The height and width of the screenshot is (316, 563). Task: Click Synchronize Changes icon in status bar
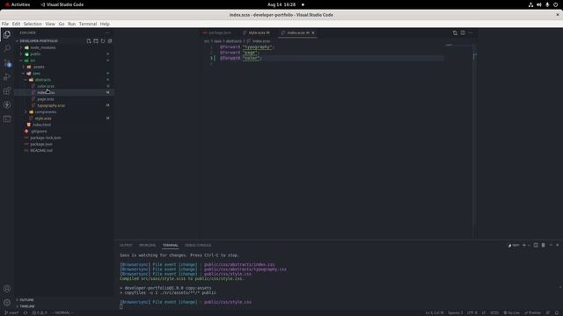point(26,312)
